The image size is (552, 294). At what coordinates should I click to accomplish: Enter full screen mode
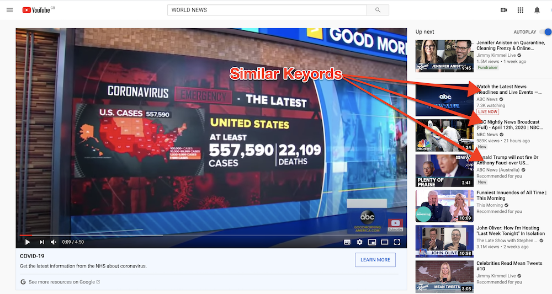pos(397,242)
